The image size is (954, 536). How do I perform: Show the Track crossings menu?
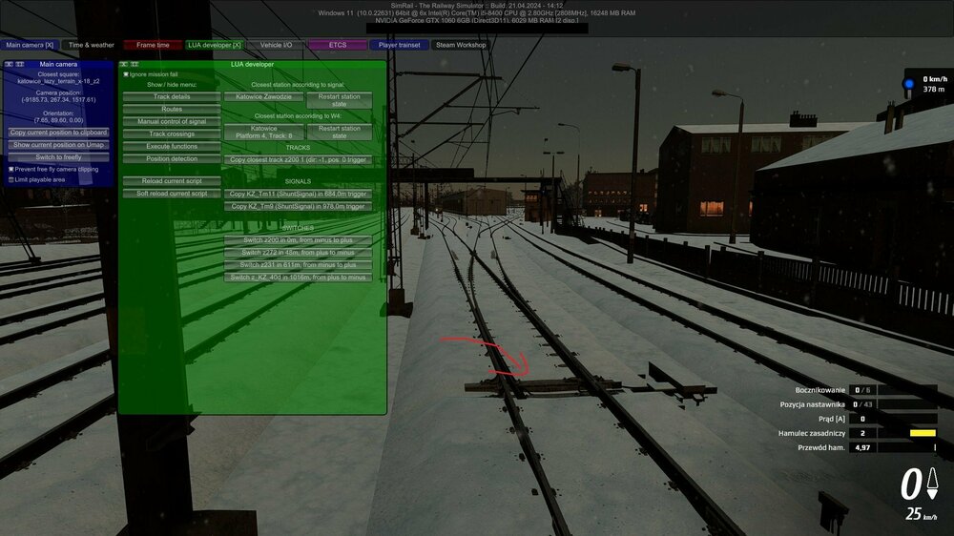click(172, 134)
